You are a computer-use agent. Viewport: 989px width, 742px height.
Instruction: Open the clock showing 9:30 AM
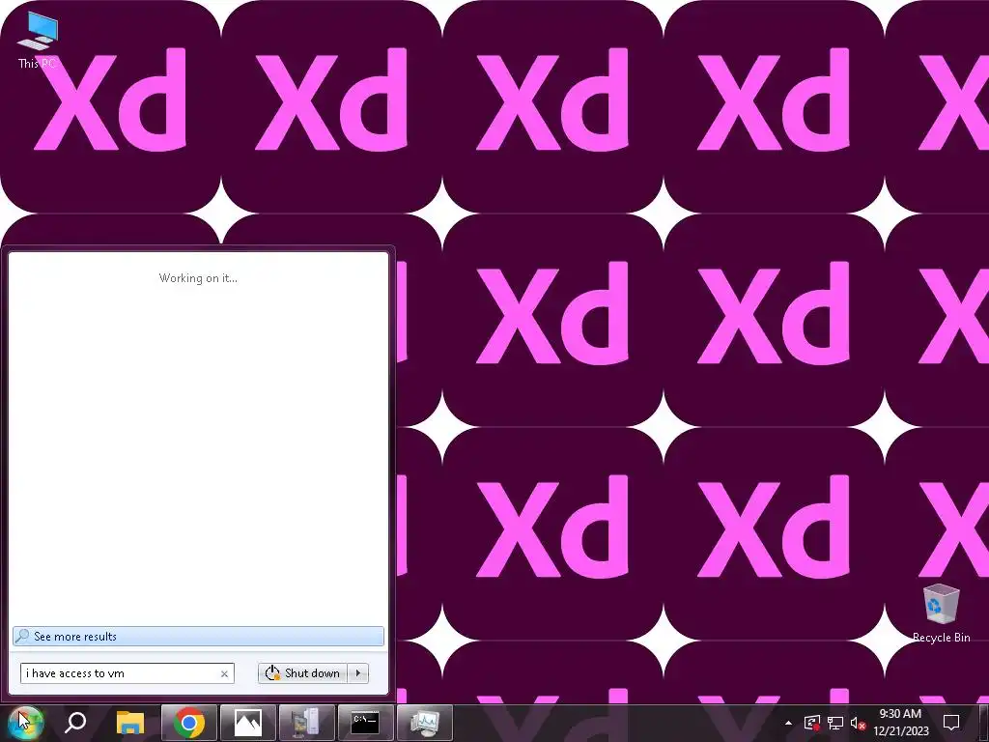[901, 723]
